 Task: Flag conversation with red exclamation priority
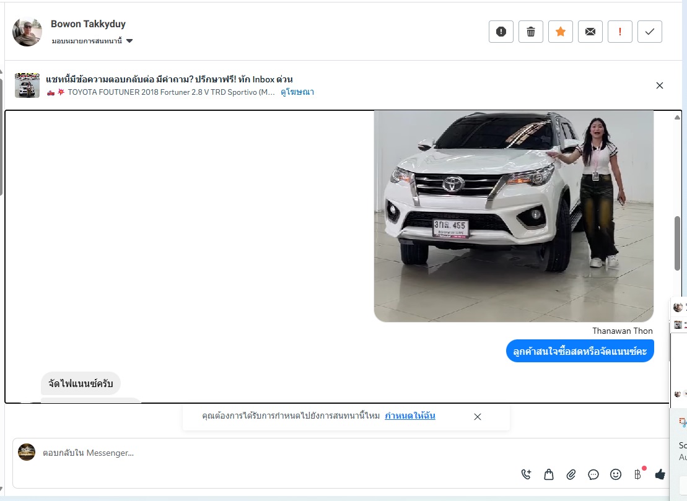click(620, 32)
